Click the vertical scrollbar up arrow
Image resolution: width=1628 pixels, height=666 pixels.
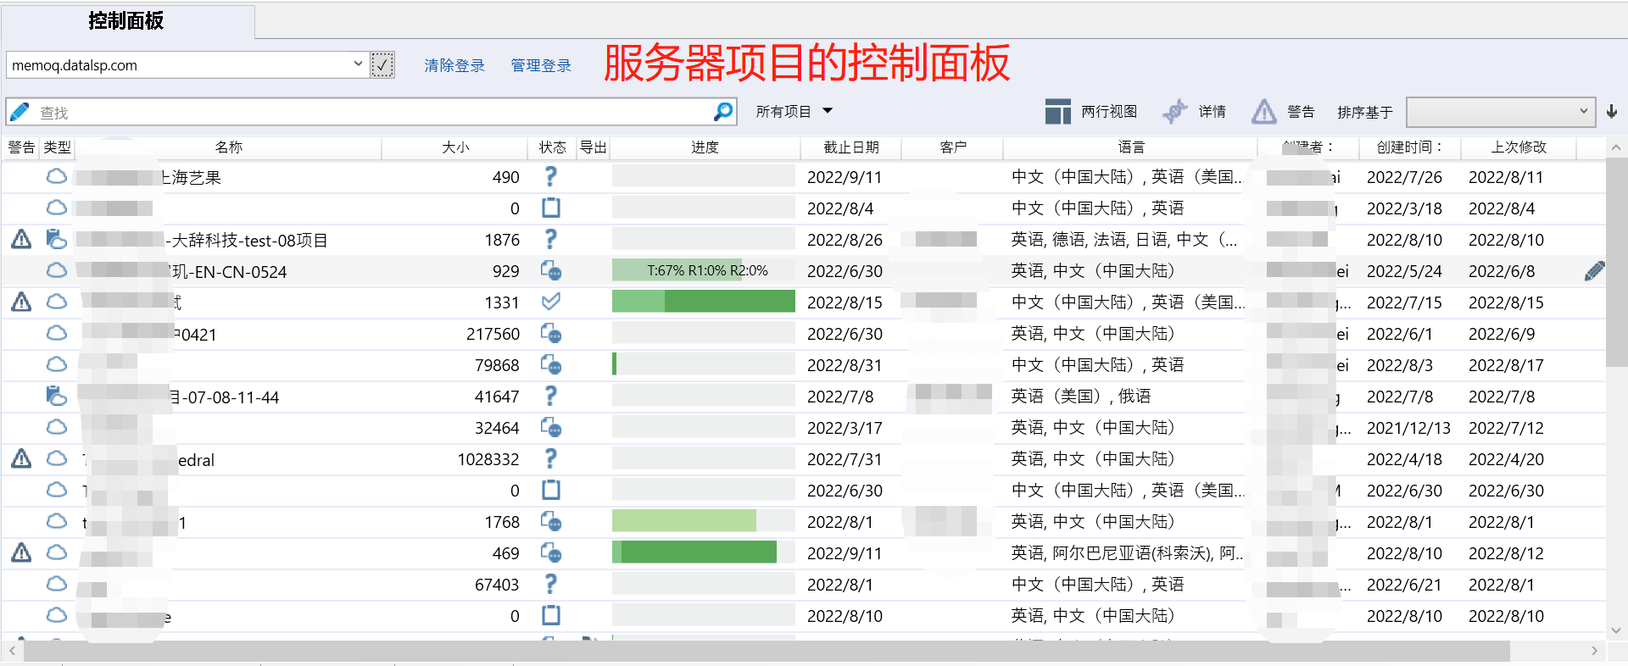pyautogui.click(x=1616, y=147)
